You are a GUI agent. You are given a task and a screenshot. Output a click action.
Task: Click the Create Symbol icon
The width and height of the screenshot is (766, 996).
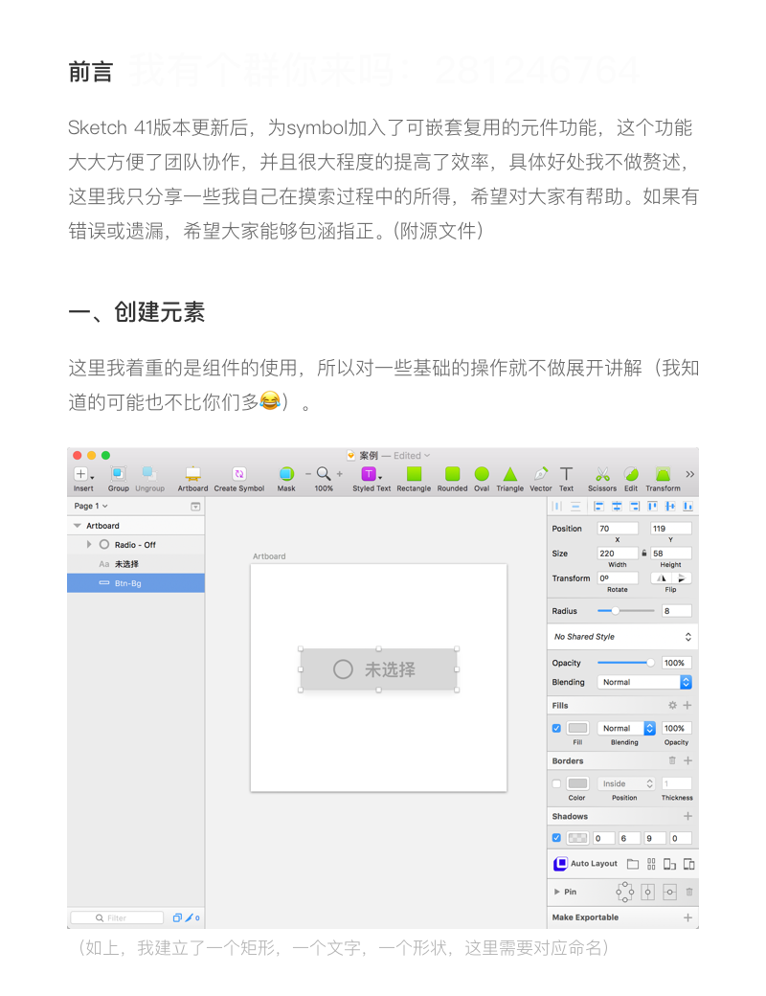pyautogui.click(x=238, y=474)
